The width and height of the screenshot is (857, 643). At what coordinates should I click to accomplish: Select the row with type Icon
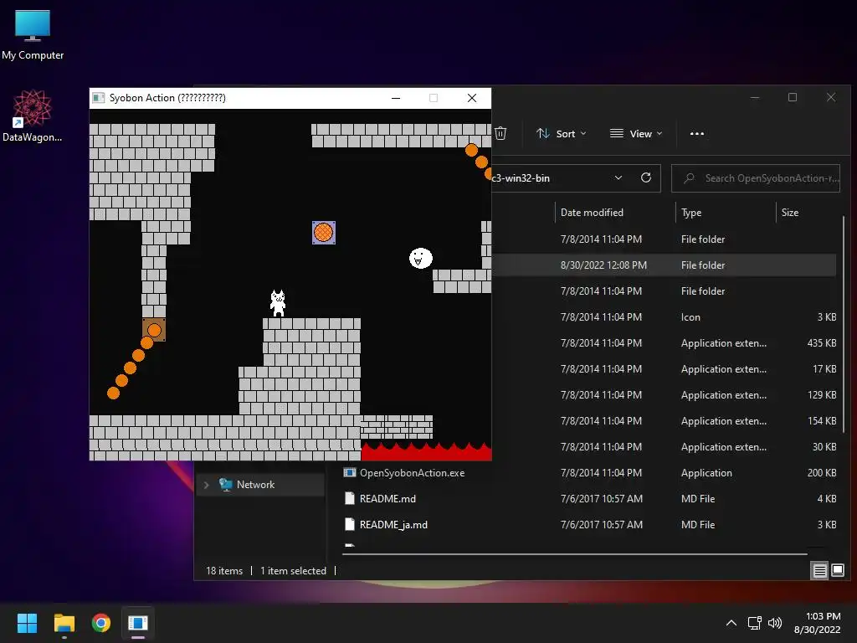[x=664, y=317]
